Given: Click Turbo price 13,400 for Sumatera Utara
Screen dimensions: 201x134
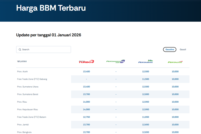Looking at the screenshot, I should [86, 87].
